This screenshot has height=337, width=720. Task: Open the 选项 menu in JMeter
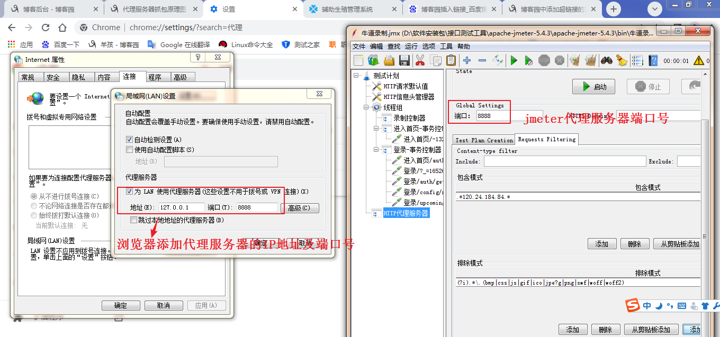429,47
